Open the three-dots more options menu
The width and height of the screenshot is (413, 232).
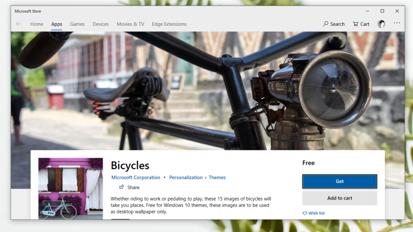pos(396,23)
